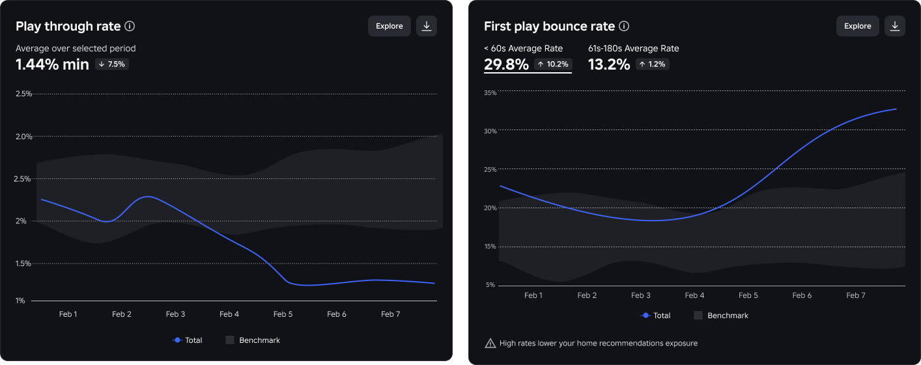Open Explore for First play bounce rate

[858, 26]
